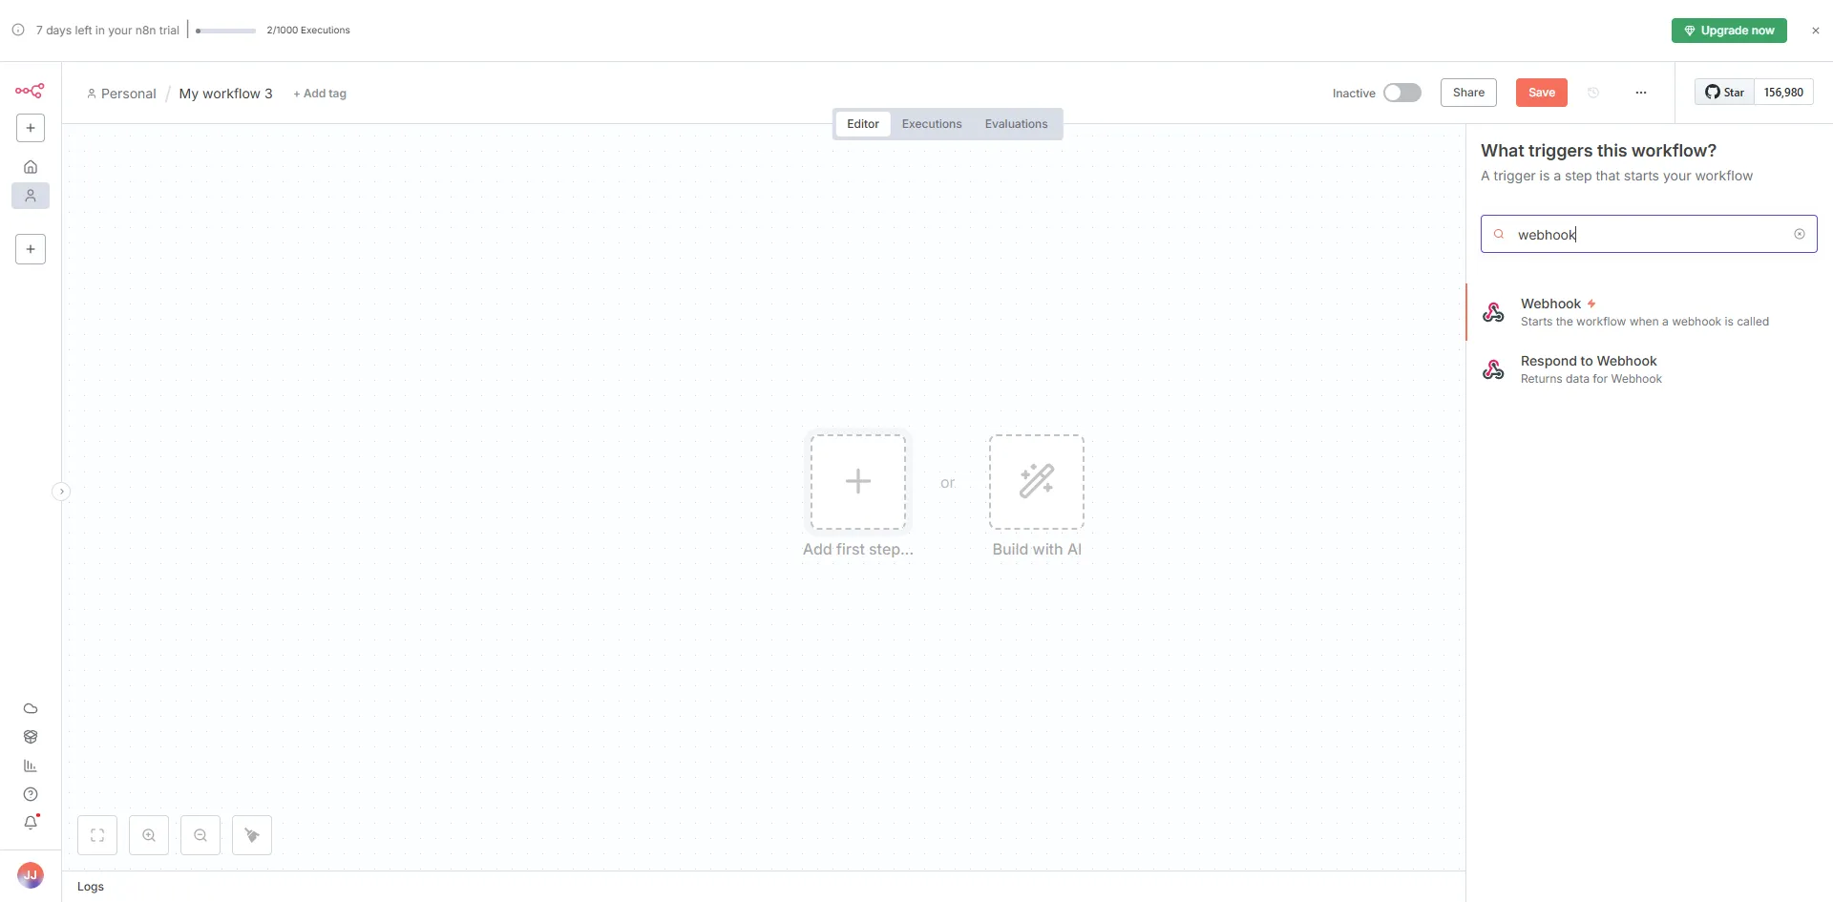Select the zoom in tool on canvas

tap(149, 834)
